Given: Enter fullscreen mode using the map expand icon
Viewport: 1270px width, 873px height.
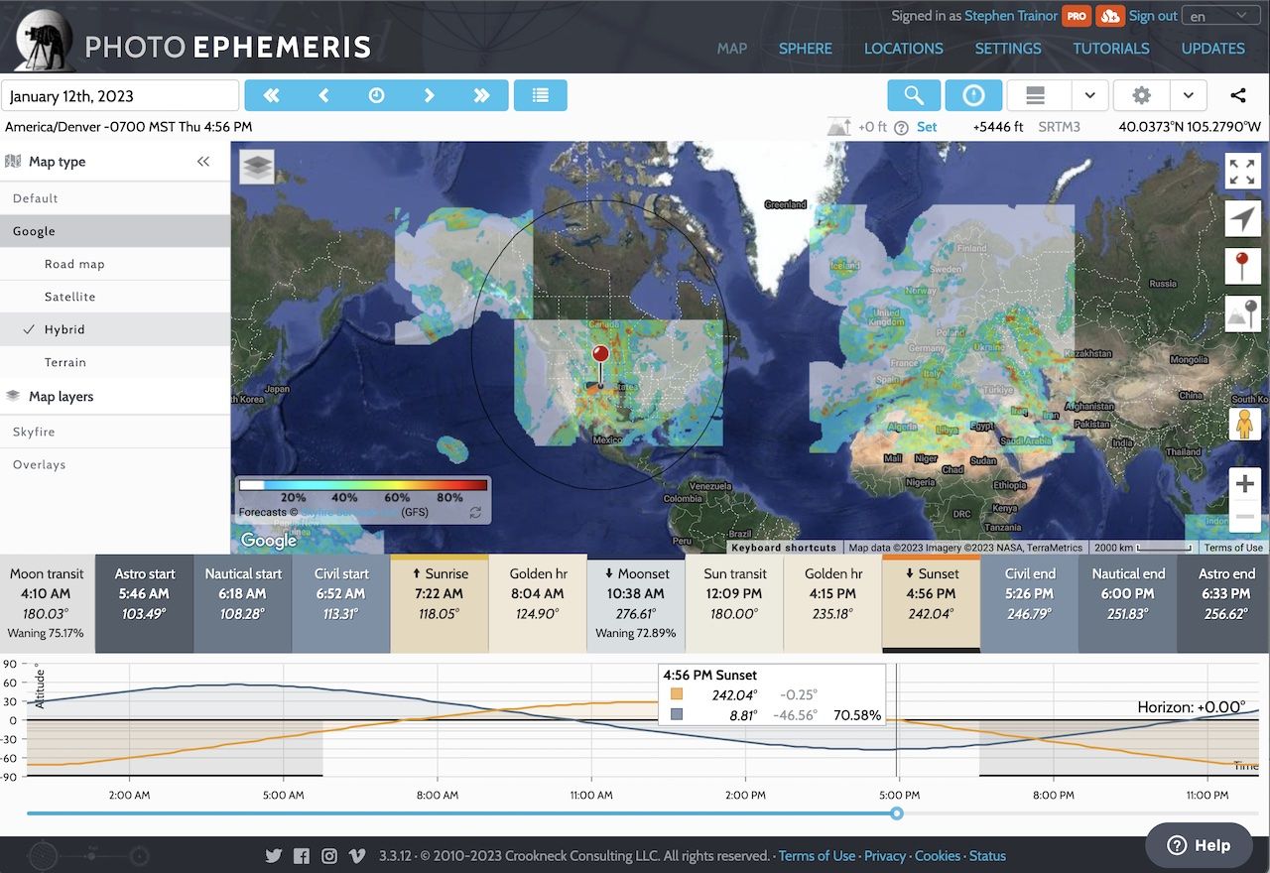Looking at the screenshot, I should 1242,171.
